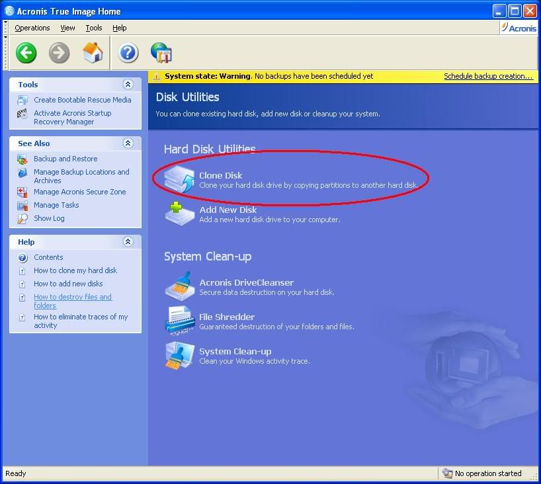This screenshot has height=484, width=541.
Task: Open How to eliminate traces of my activity
Action: pyautogui.click(x=81, y=321)
